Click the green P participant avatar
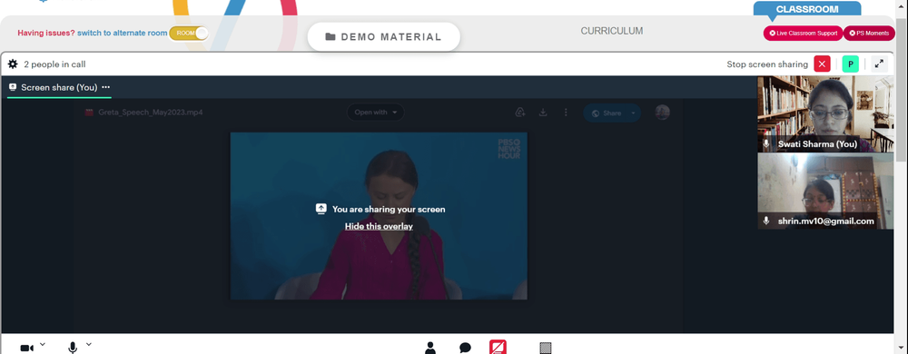The width and height of the screenshot is (908, 354). coord(850,64)
